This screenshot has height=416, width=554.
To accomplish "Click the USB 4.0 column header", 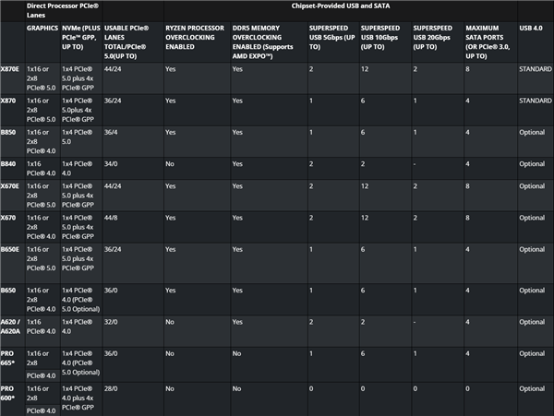I will tap(533, 28).
